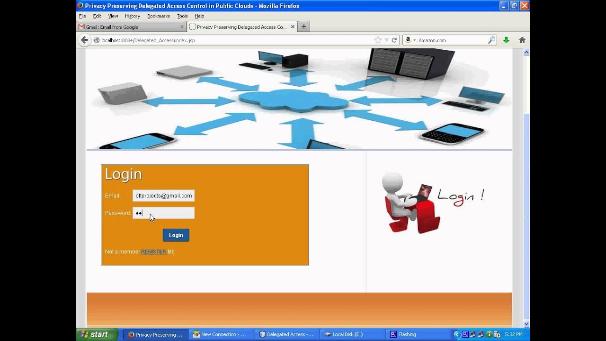Switch to Privacy Preserving Firefox taskbar item

pos(155,334)
